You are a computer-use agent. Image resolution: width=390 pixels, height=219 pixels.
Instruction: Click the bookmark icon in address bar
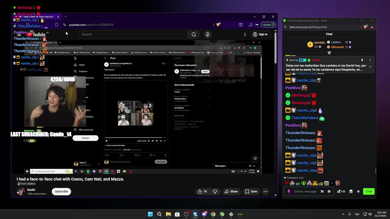[x=56, y=25]
